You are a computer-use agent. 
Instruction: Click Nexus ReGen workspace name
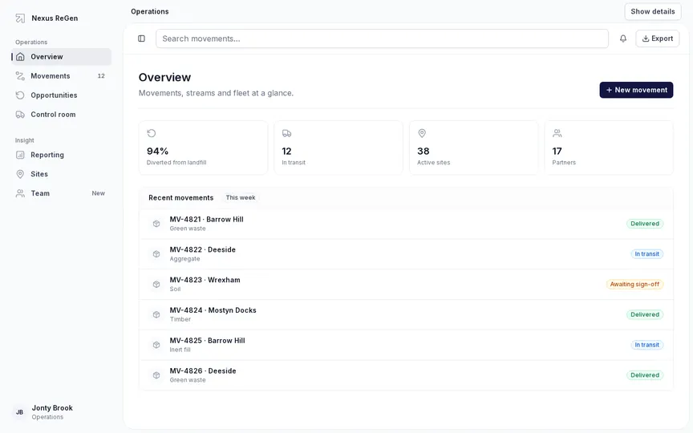coord(55,18)
